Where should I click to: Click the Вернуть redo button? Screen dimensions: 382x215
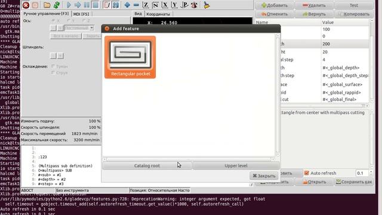tap(314, 14)
